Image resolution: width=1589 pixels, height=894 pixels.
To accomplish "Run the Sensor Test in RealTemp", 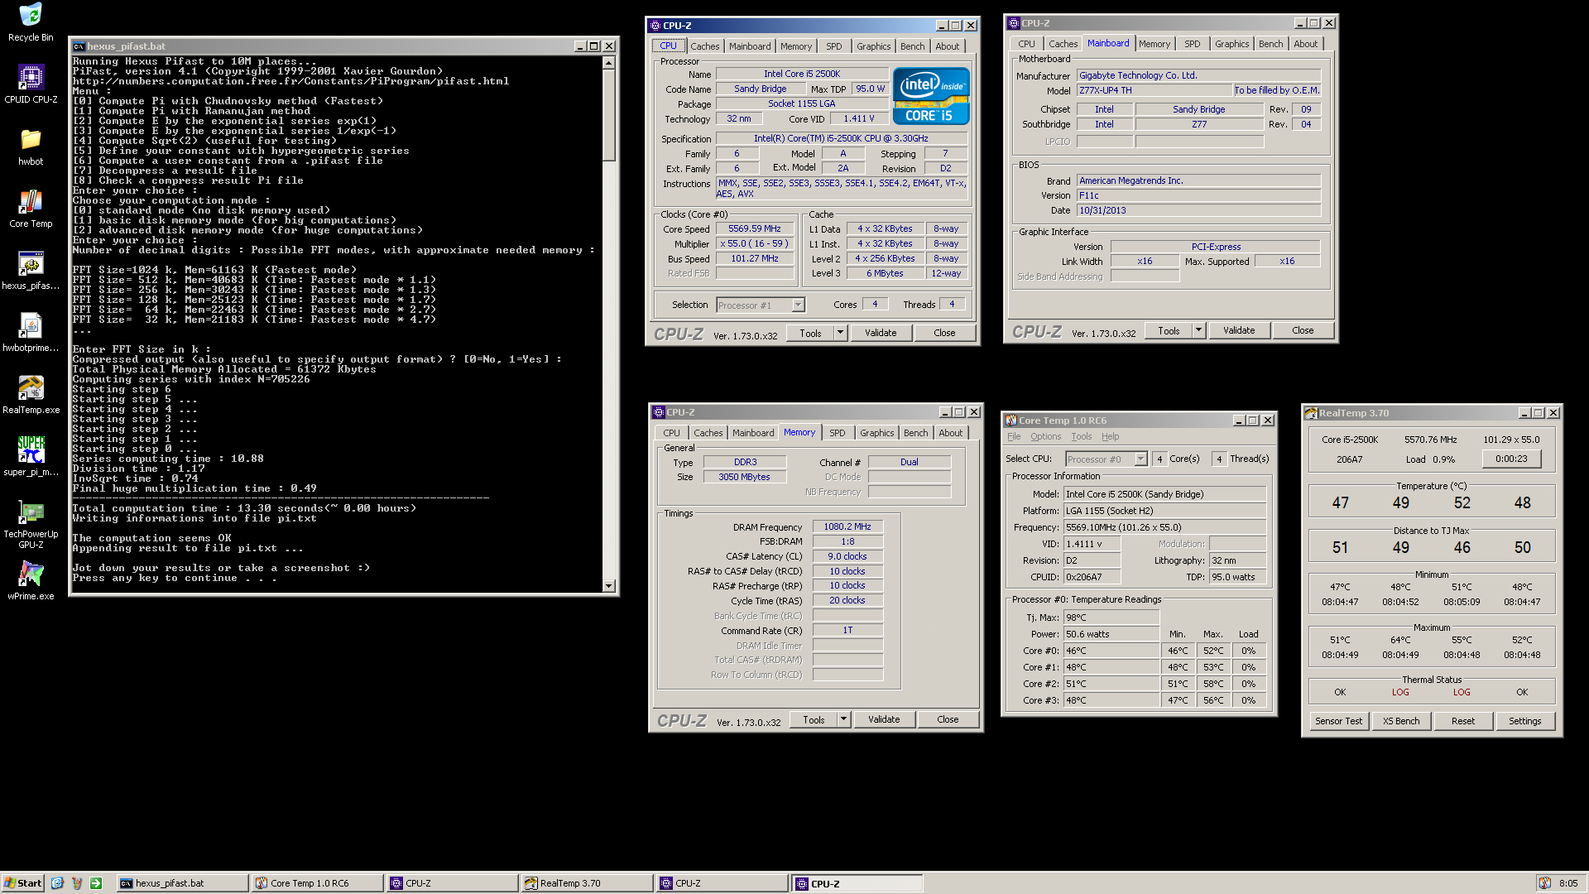I will tap(1338, 721).
